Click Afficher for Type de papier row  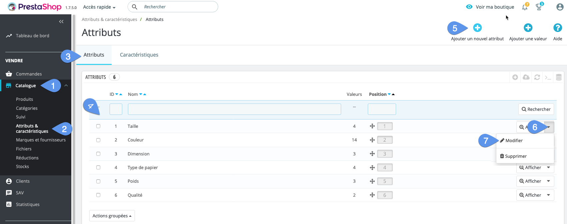tap(530, 167)
